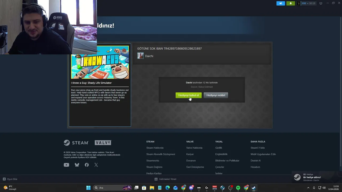Open Steam's Facebook page icon

(87, 165)
